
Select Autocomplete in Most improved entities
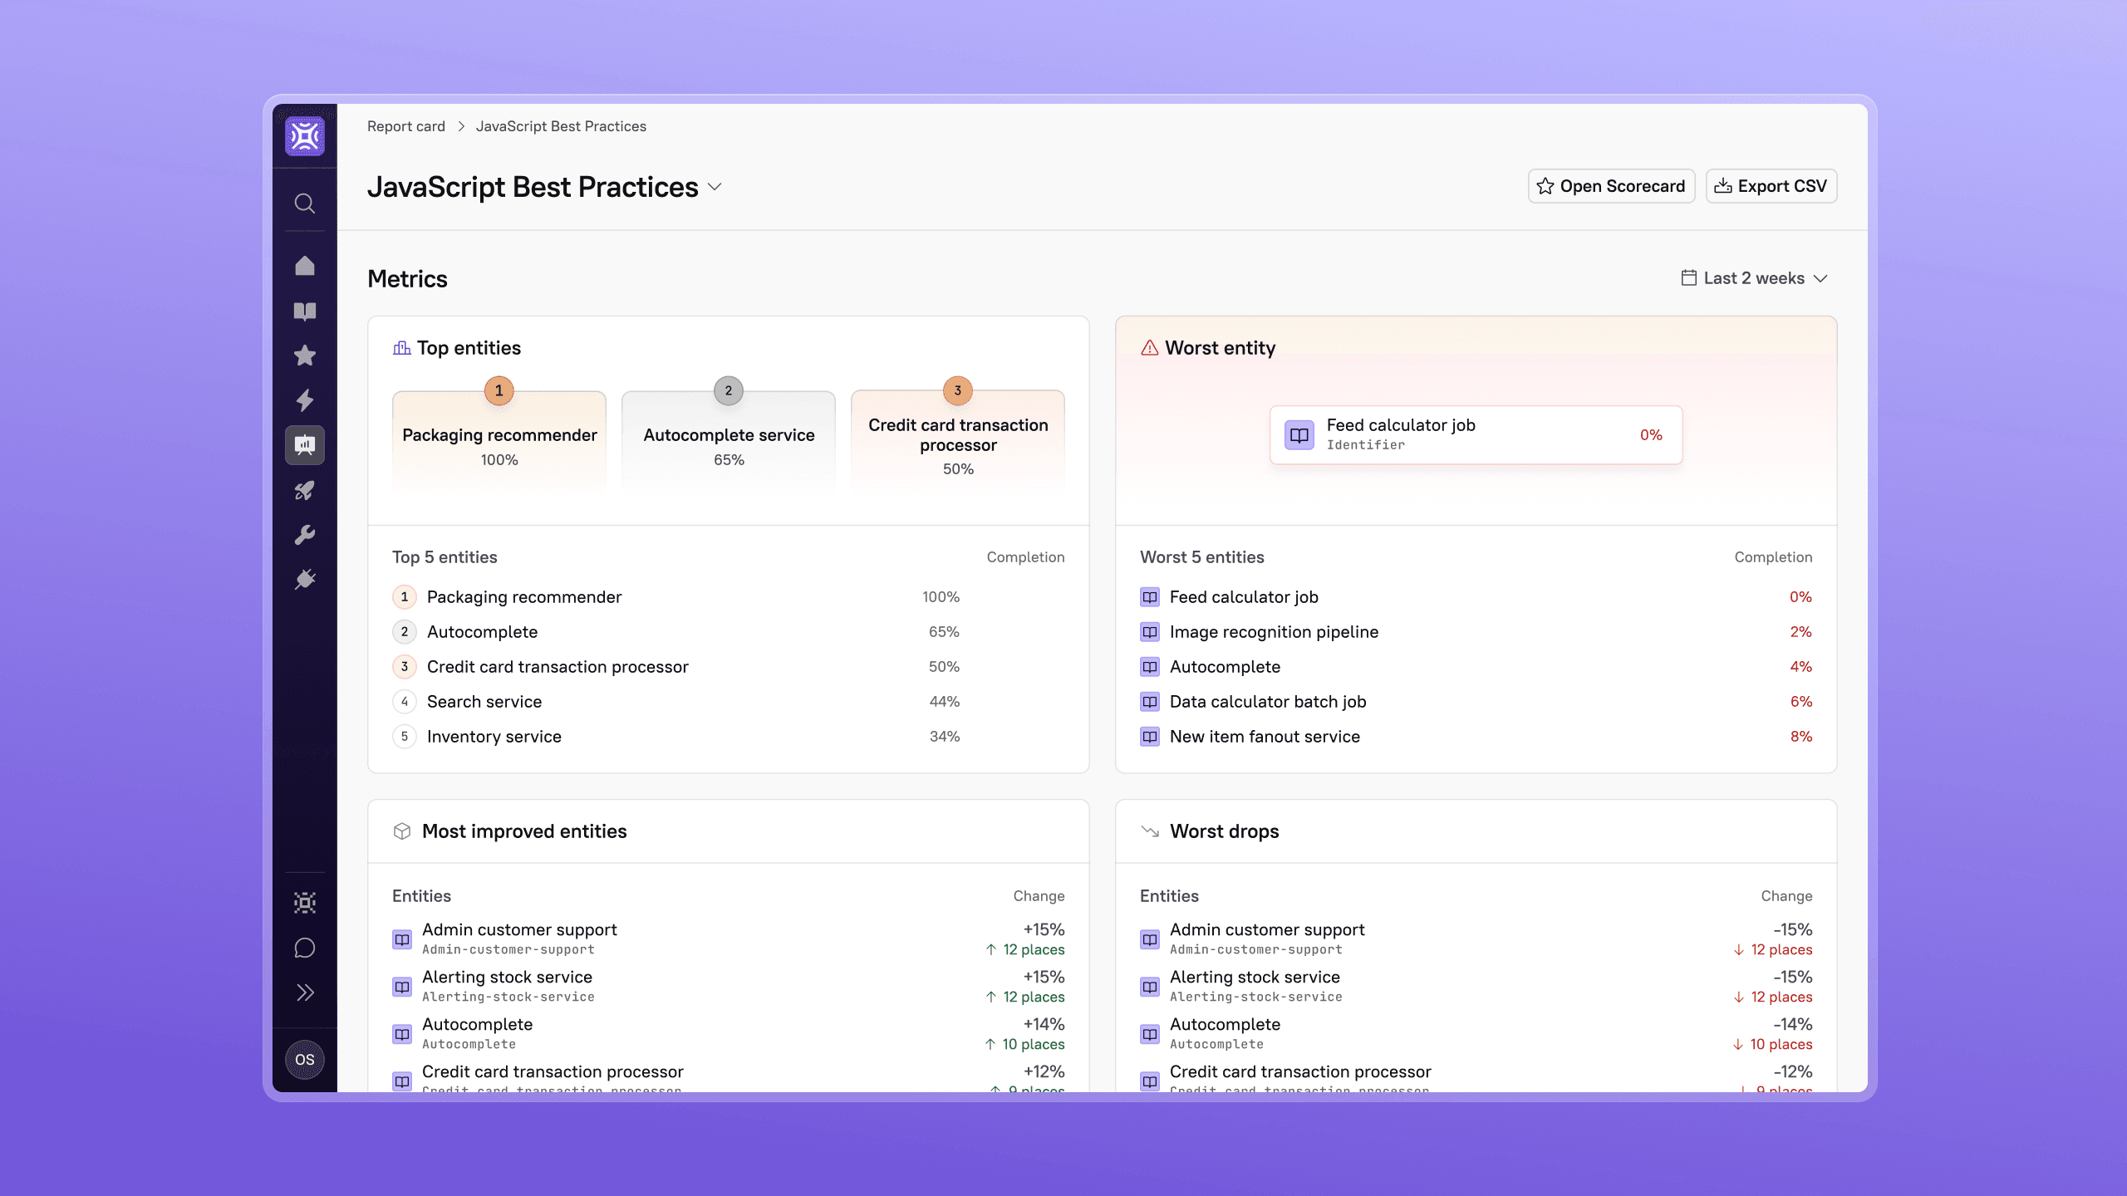pyautogui.click(x=729, y=1034)
